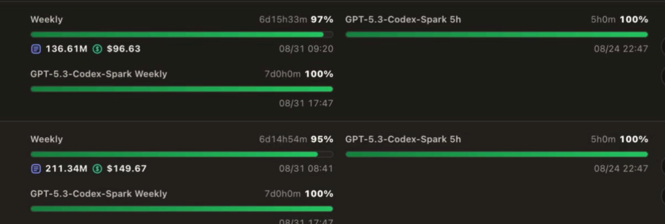Screen dimensions: 665x224
Task: Click the 97% Weekly progress bar
Action: pos(182,34)
